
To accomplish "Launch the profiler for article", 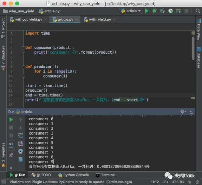I will point(171,11).
